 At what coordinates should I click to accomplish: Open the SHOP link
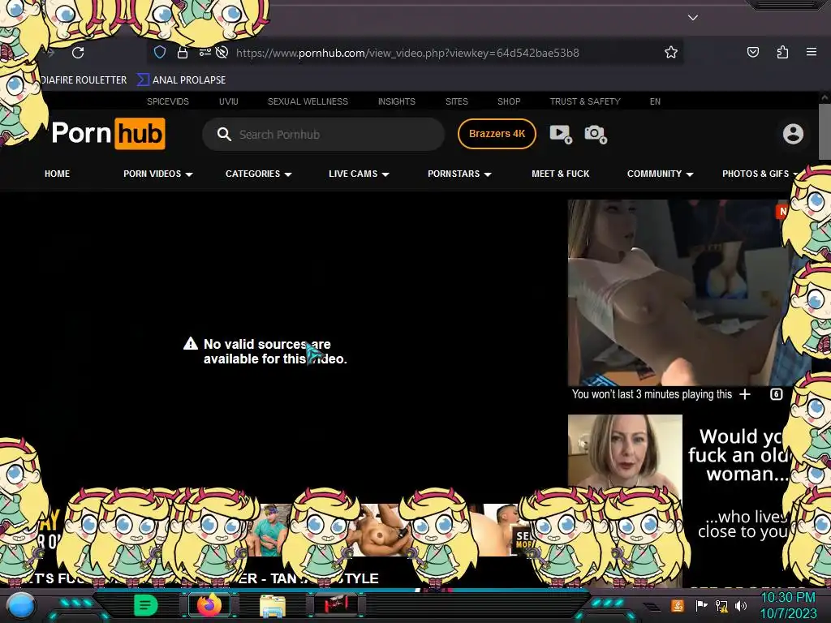[x=508, y=101]
